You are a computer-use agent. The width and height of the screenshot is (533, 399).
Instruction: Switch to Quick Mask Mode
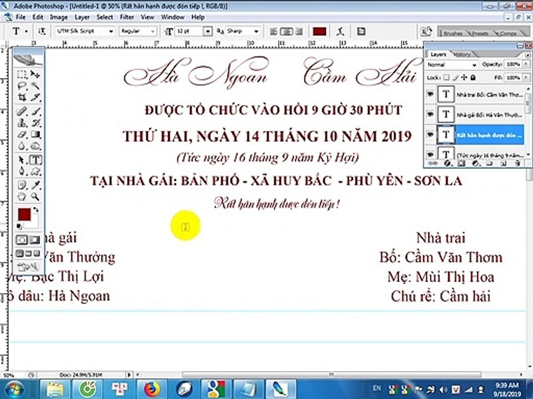(35, 240)
